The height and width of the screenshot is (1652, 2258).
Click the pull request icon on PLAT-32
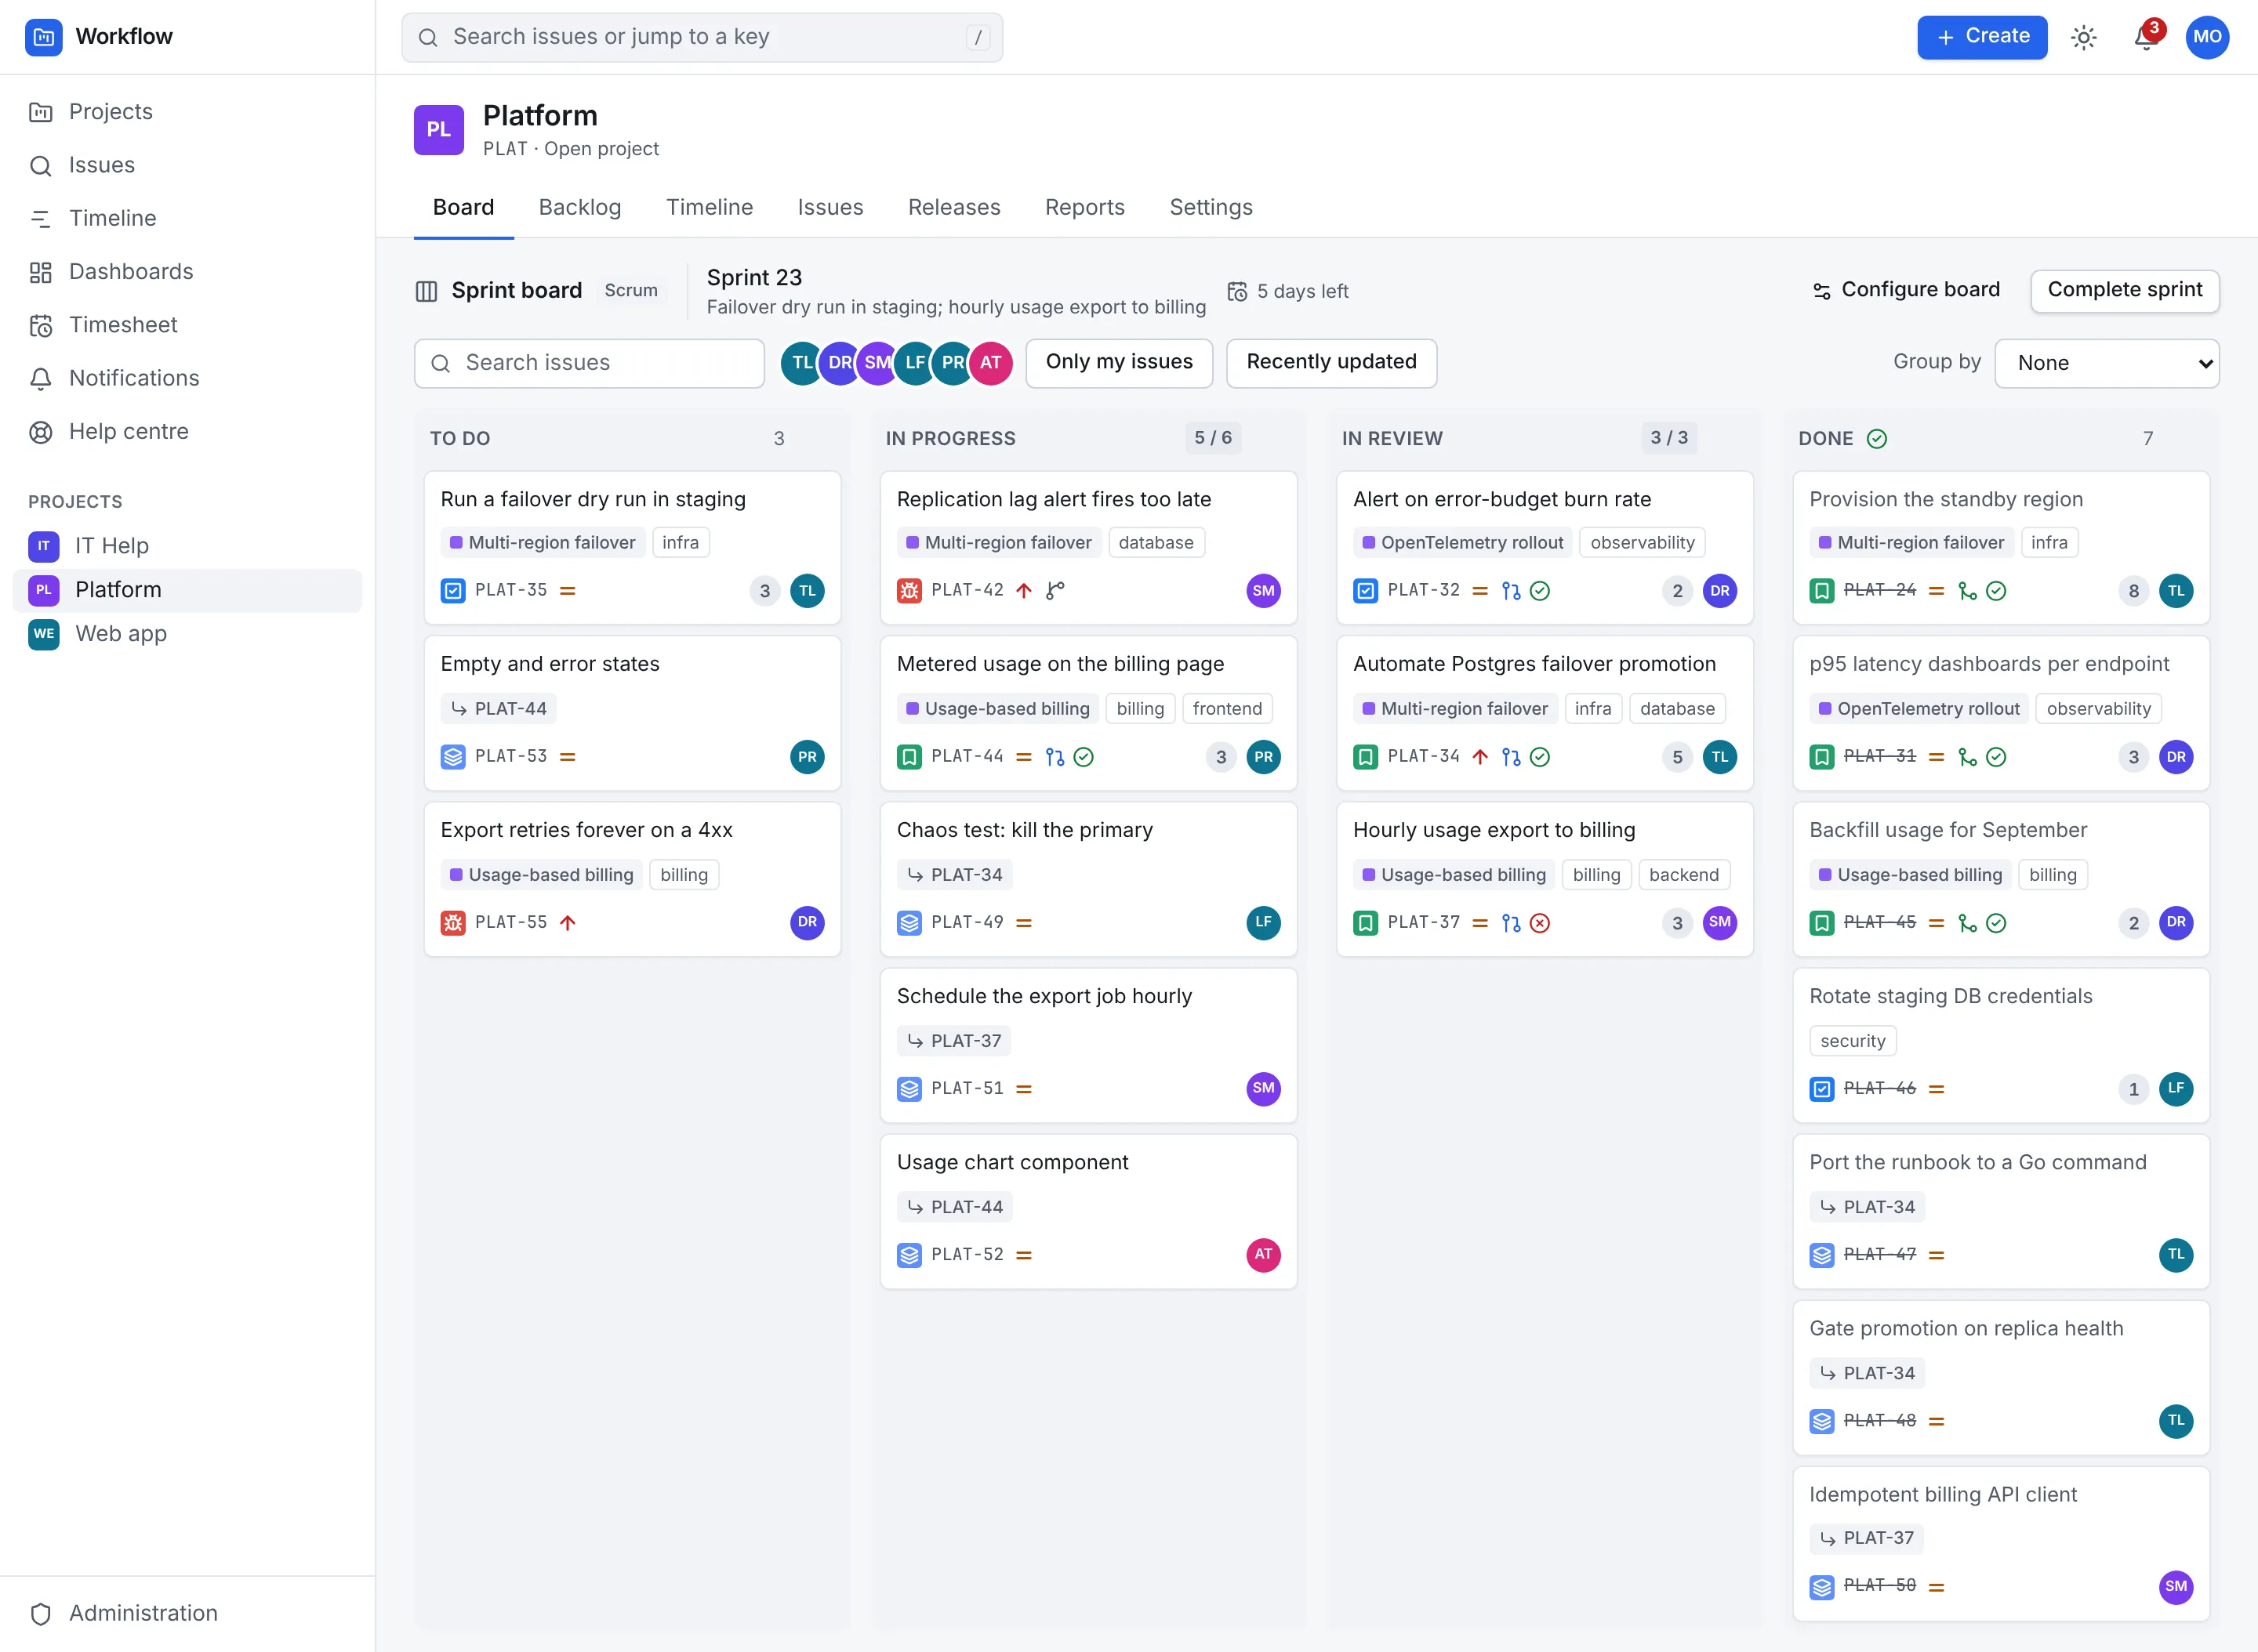(1511, 591)
